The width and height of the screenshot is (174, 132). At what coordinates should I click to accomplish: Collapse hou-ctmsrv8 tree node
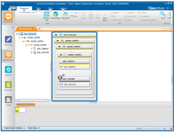pos(16,34)
